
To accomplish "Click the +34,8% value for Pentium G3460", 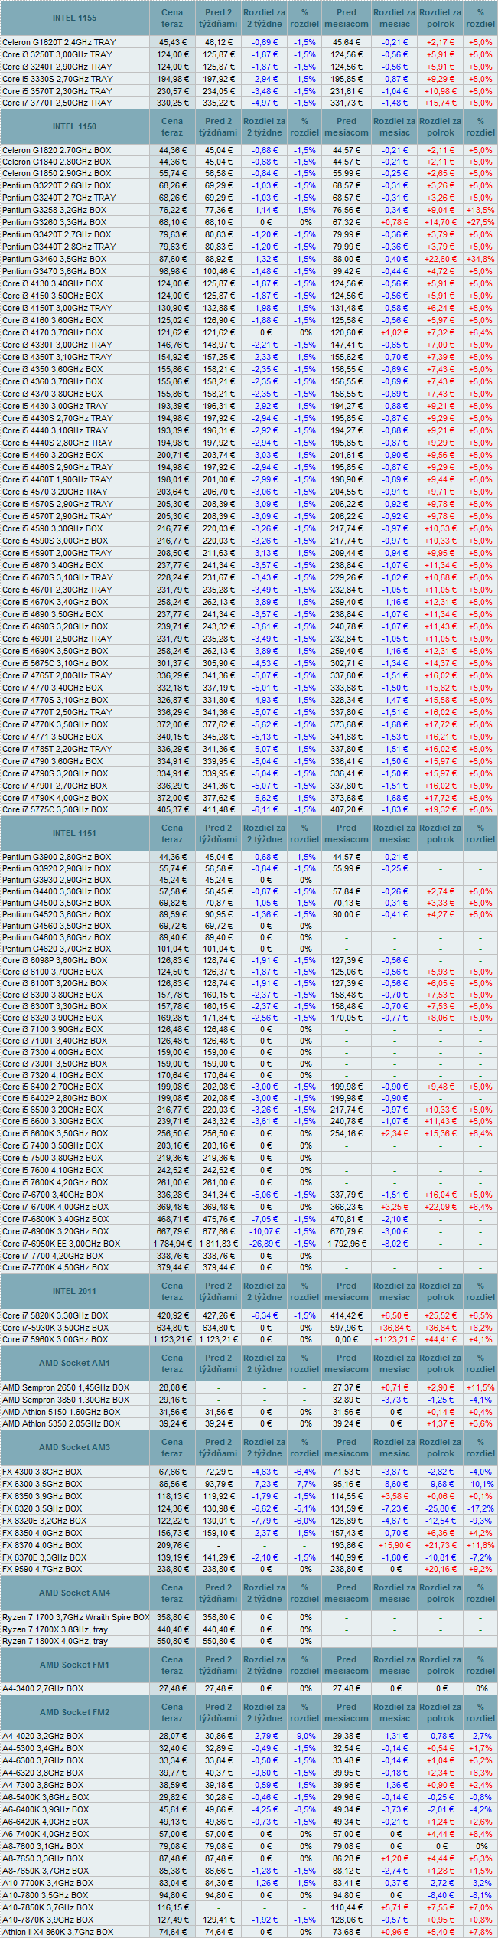I will click(480, 259).
